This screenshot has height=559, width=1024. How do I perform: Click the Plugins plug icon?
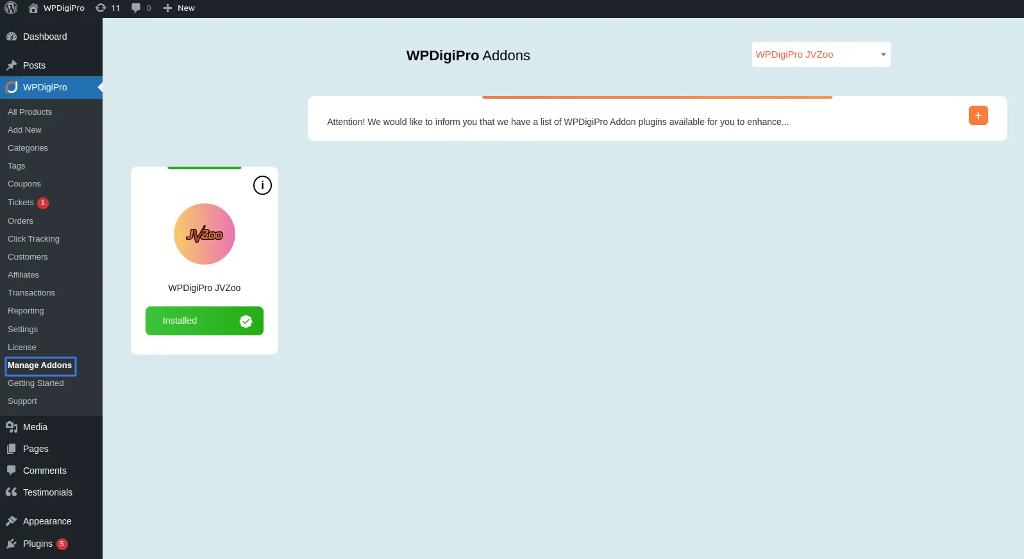coord(12,544)
